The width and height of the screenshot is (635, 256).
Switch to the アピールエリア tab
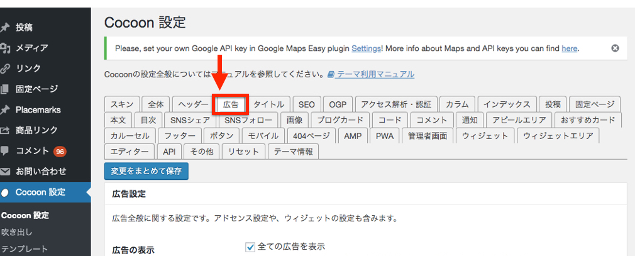[519, 120]
